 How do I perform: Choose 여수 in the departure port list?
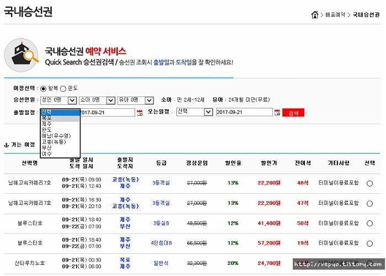(x=60, y=153)
